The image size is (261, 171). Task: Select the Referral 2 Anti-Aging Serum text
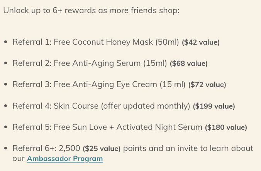(90, 63)
